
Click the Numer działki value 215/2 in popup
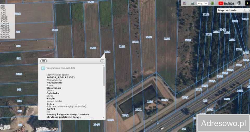tap(50, 104)
